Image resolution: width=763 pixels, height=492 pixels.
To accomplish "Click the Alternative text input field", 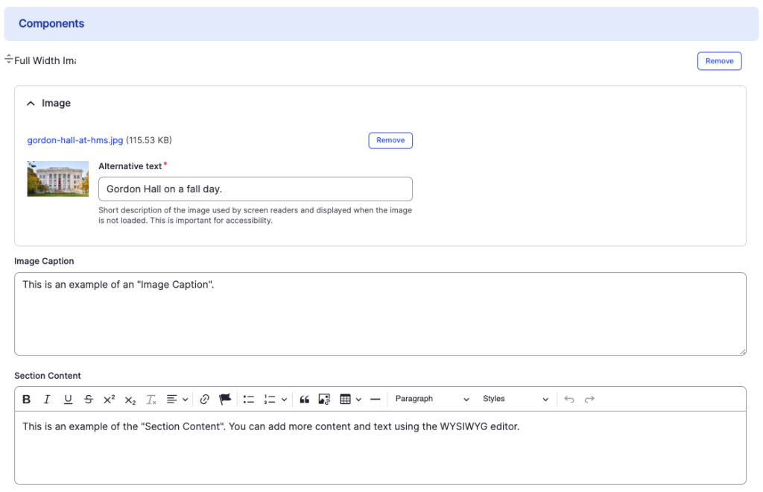I will click(x=255, y=189).
